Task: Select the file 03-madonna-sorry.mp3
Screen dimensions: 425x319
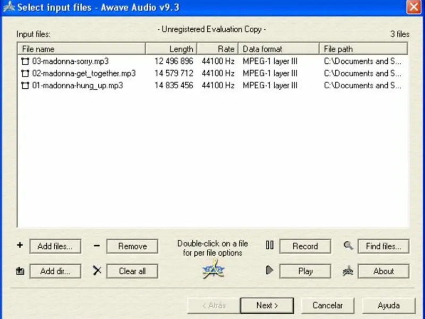Action: 71,61
